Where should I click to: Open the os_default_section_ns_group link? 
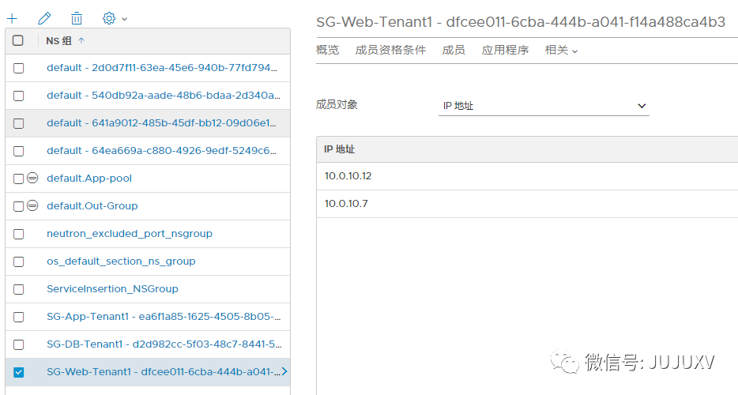pyautogui.click(x=121, y=261)
